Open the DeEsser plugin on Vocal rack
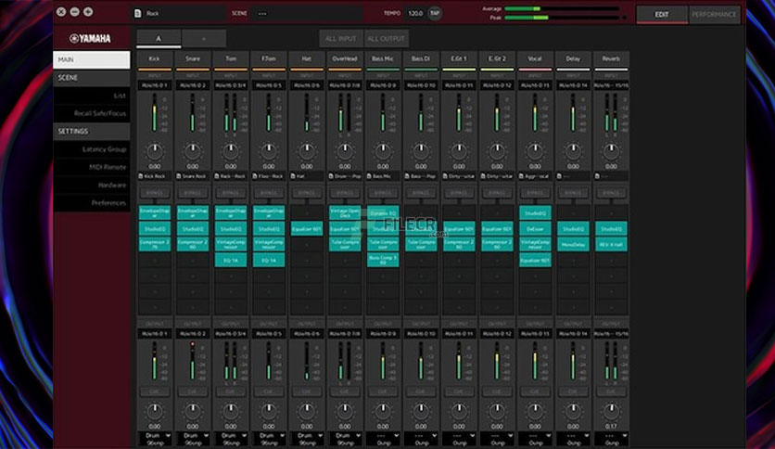 (x=535, y=228)
